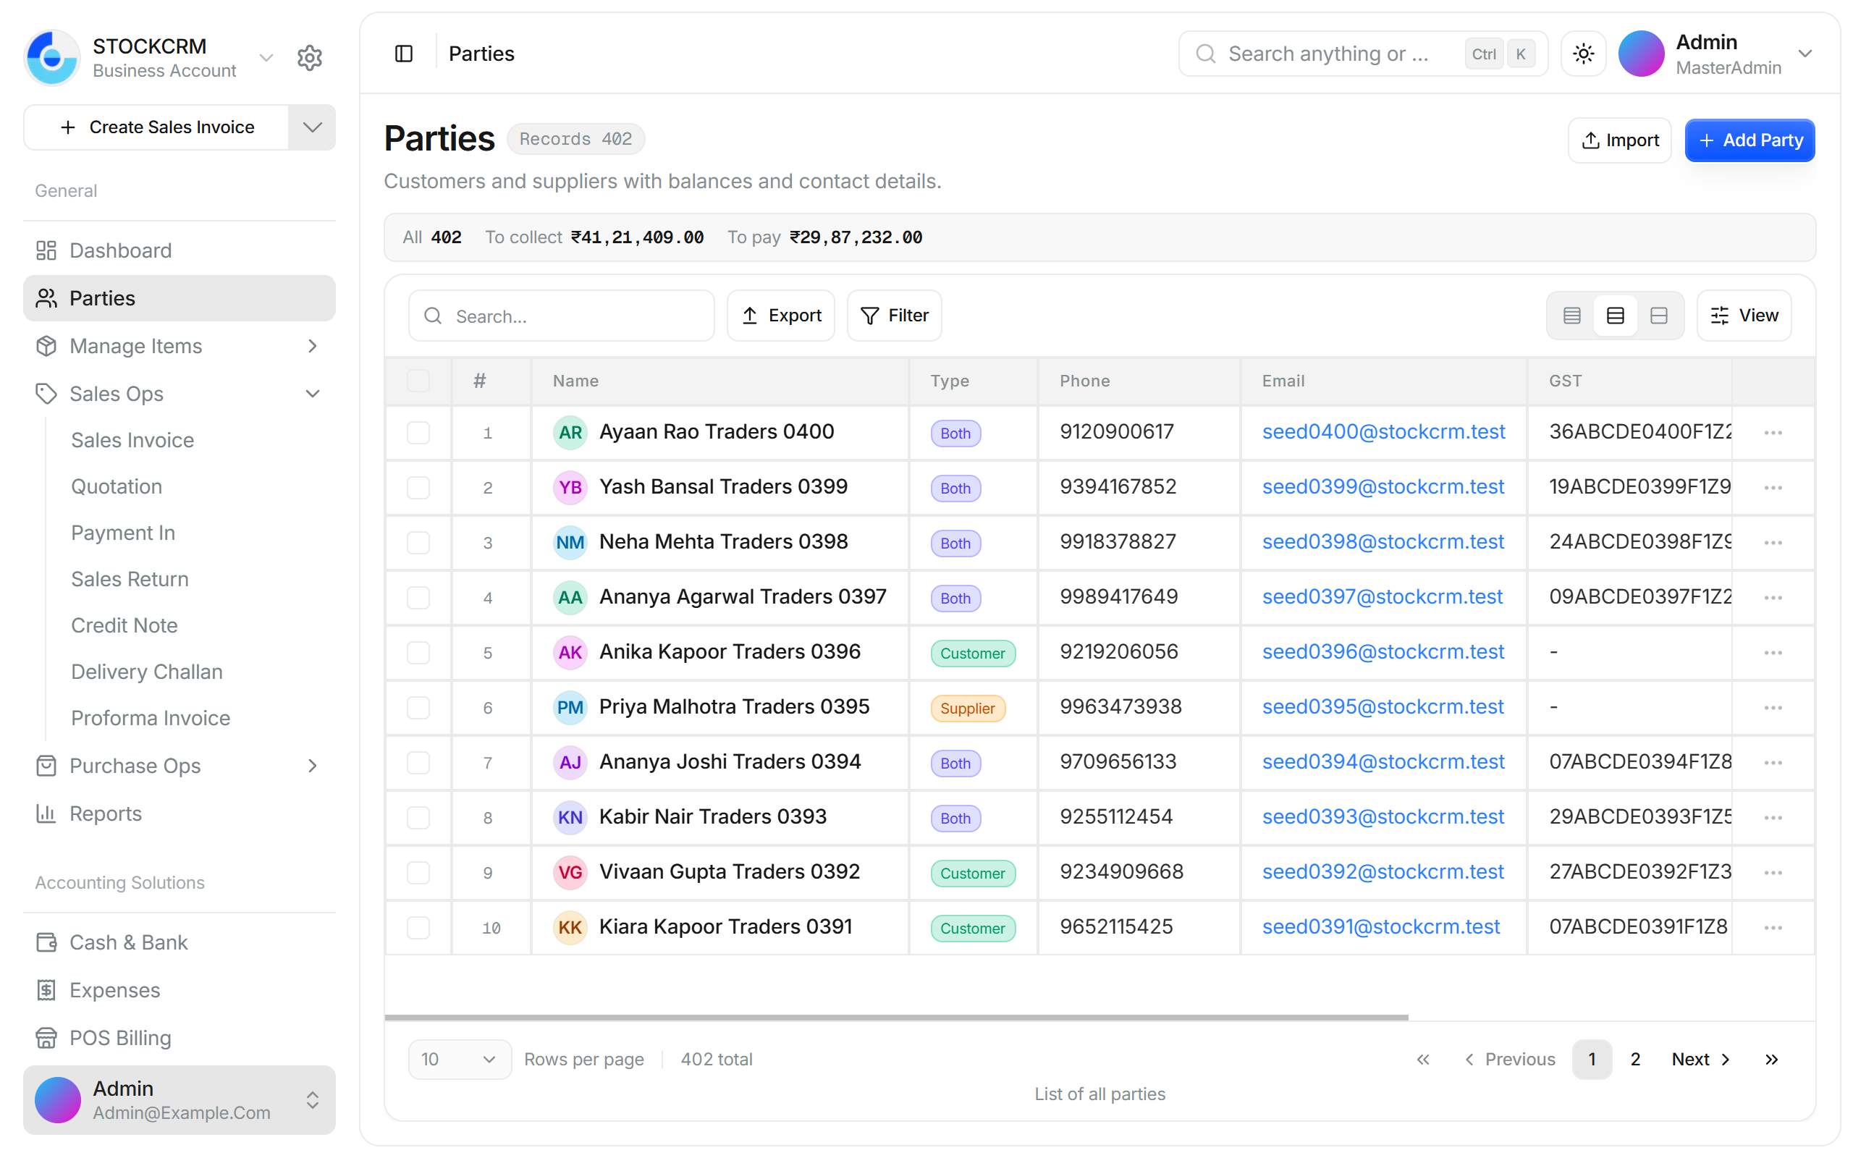Click the Search anything global field
The width and height of the screenshot is (1853, 1158).
(1362, 54)
